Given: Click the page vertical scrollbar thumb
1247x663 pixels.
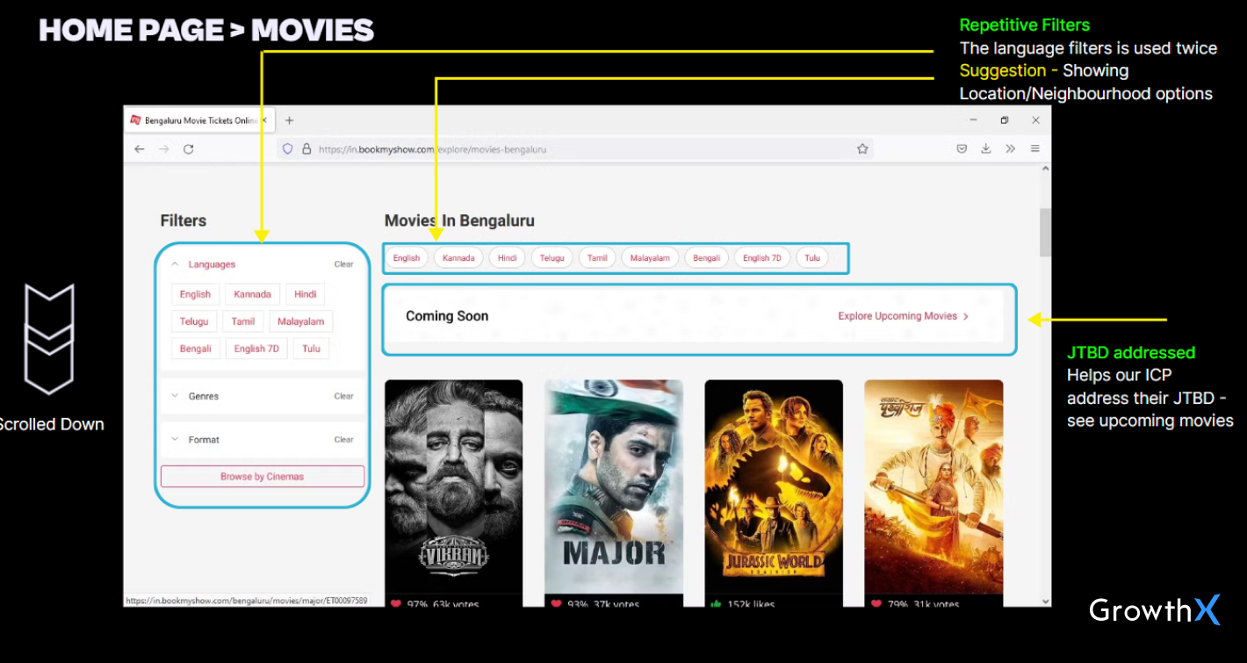Looking at the screenshot, I should point(1045,233).
